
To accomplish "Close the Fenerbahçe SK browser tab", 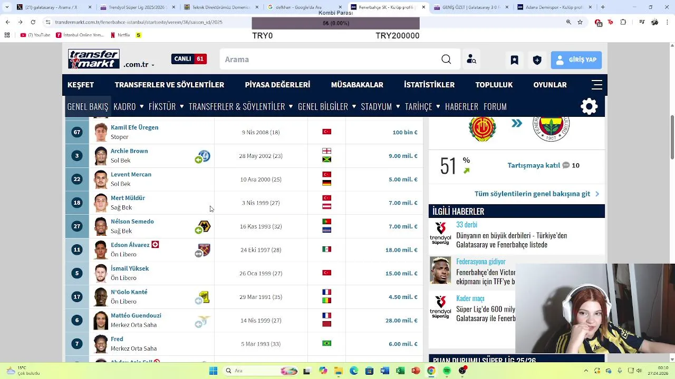I will click(x=423, y=7).
